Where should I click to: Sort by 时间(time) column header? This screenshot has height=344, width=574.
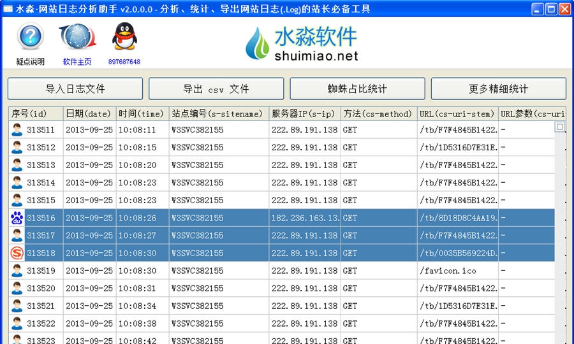142,113
